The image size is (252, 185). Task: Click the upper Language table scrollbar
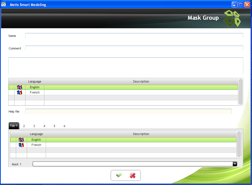click(240, 92)
